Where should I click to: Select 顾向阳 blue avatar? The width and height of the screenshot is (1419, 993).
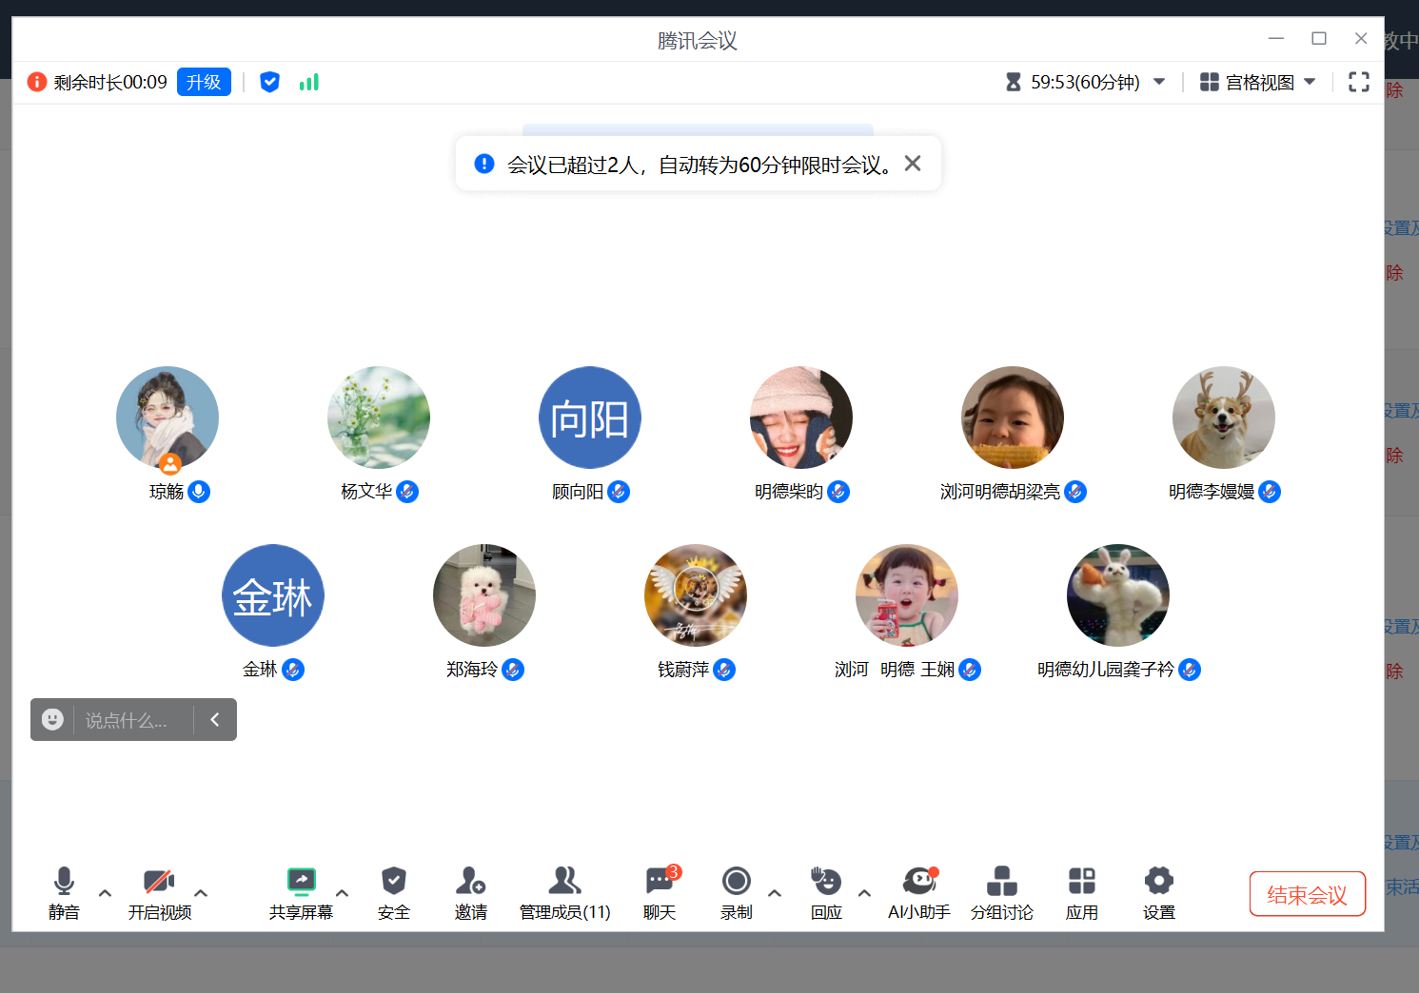click(x=590, y=418)
